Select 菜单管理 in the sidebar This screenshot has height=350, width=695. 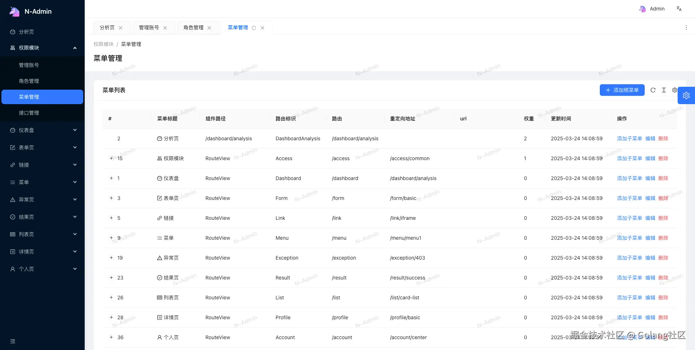(42, 97)
